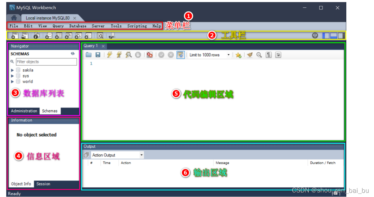Find in editor magnifier icon
The image size is (374, 197).
click(x=259, y=55)
